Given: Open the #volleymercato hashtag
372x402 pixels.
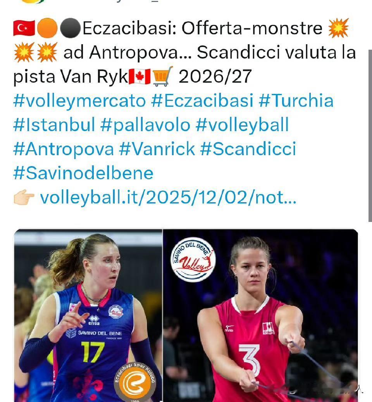Looking at the screenshot, I should [x=79, y=101].
